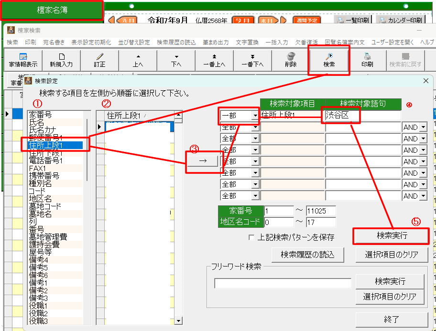This screenshot has height=331, width=436.
Task: Click the 削除 trash toolbar button
Action: coord(291,60)
